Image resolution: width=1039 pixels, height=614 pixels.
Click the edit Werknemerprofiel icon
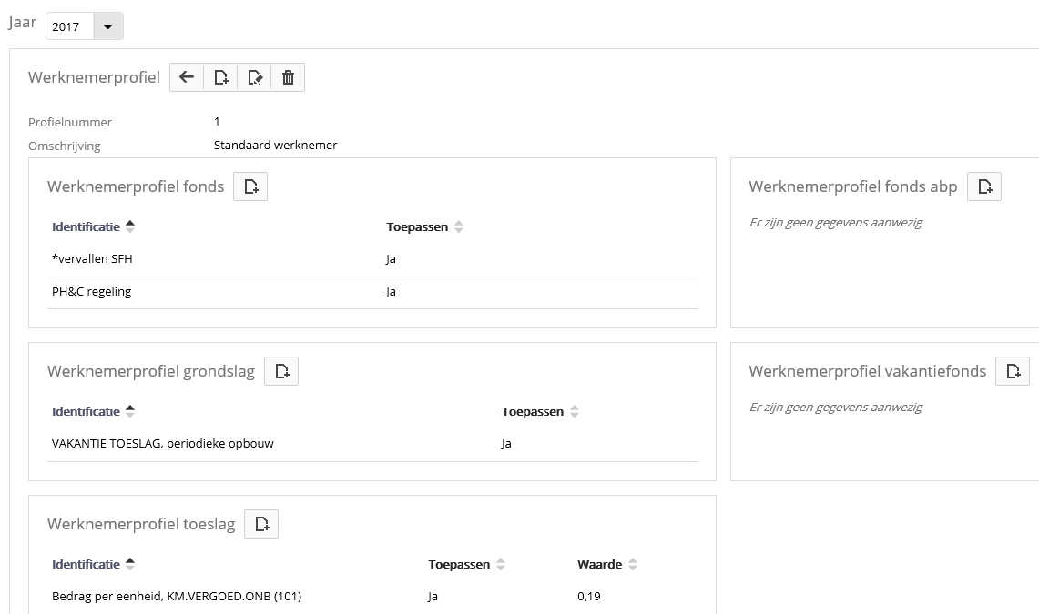tap(255, 77)
